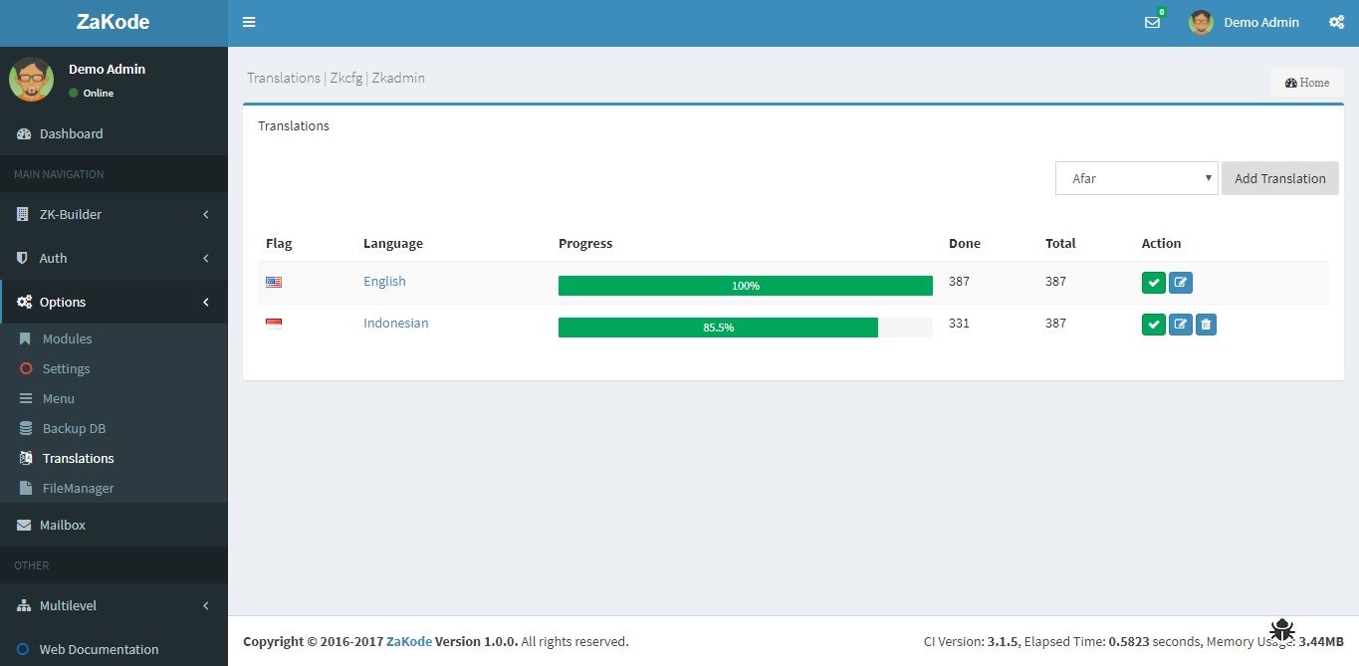The width and height of the screenshot is (1359, 666).
Task: Collapse the Options menu chevron
Action: (205, 302)
